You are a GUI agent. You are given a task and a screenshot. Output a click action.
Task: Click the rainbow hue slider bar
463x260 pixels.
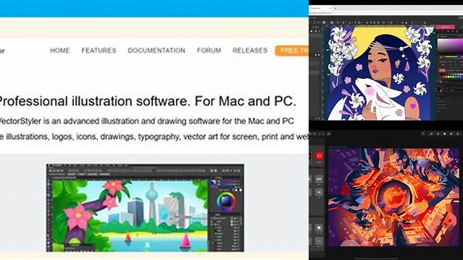(x=452, y=57)
